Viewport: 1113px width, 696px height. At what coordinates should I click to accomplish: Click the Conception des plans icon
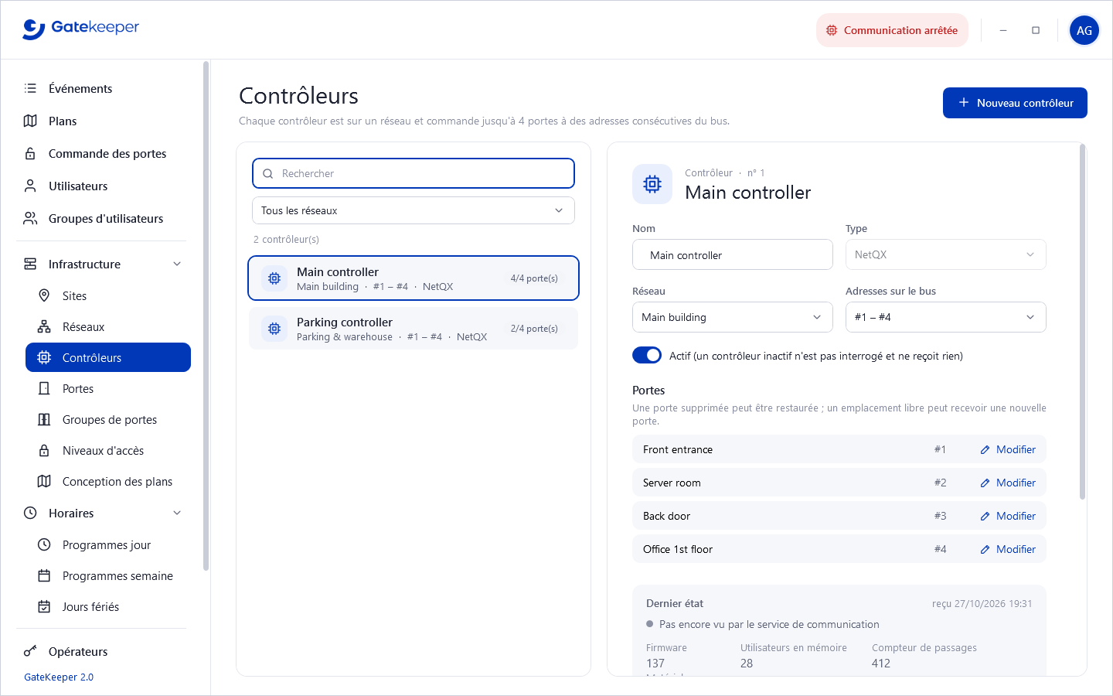pos(44,481)
